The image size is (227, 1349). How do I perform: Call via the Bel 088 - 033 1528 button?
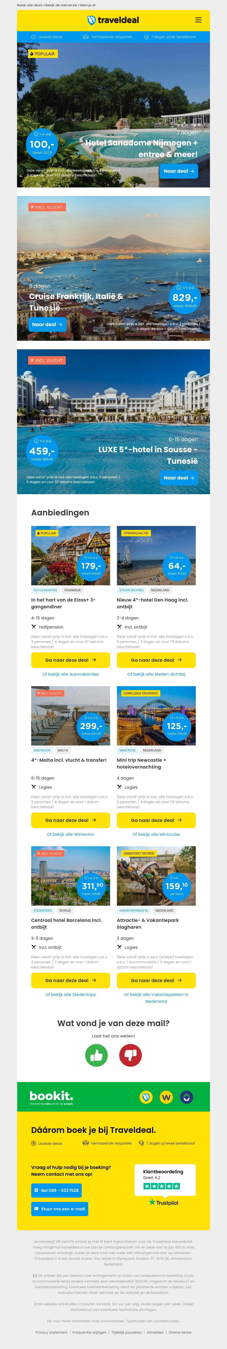(x=56, y=1190)
